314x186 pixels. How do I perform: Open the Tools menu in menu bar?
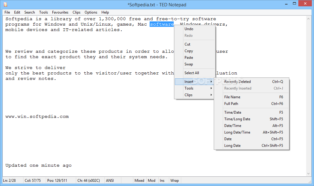click(43, 12)
